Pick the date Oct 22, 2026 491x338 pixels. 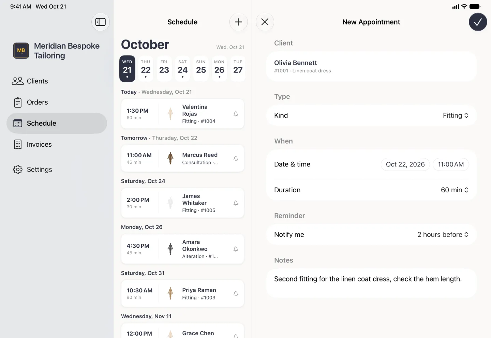pyautogui.click(x=405, y=164)
